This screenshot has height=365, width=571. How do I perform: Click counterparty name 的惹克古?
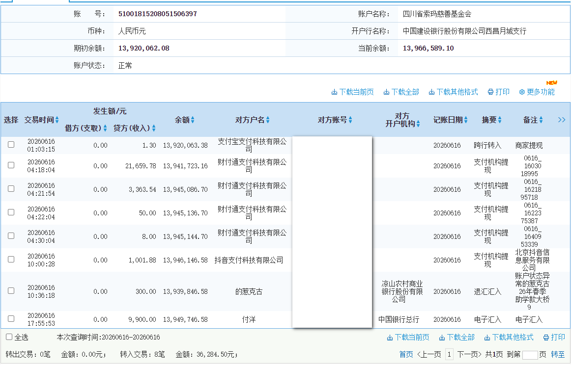[249, 291]
